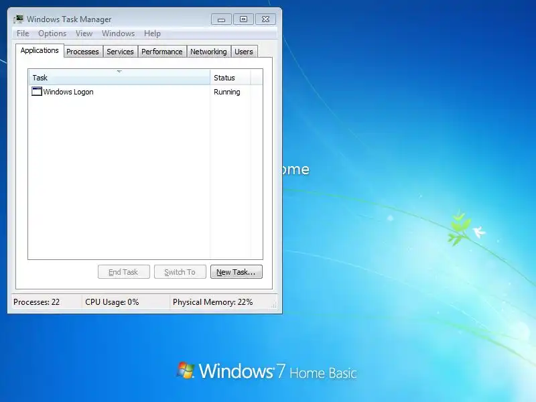Open the Options menu
Viewport: 536px width, 402px height.
(x=52, y=33)
